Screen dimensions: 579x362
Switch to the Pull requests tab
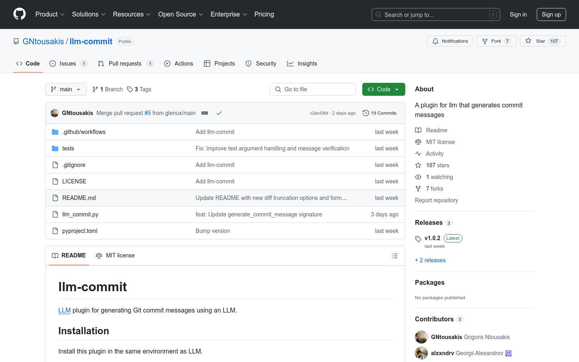(x=125, y=63)
